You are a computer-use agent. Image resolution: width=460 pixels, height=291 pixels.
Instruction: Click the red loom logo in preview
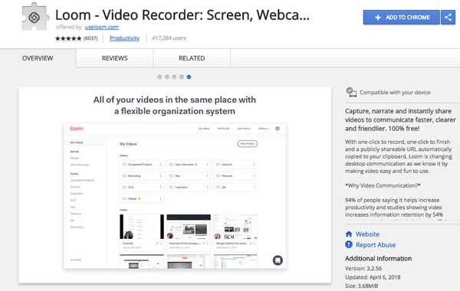76,129
